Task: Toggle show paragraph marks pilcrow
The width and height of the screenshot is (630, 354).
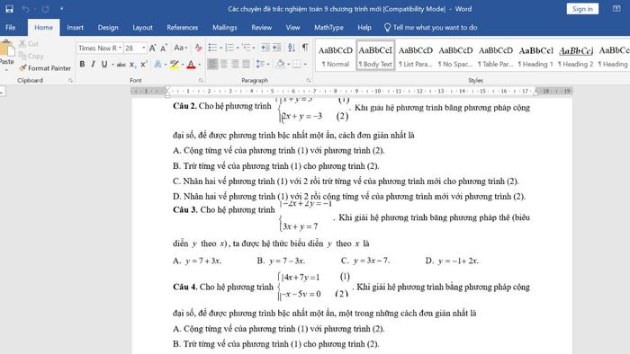Action: coord(305,49)
